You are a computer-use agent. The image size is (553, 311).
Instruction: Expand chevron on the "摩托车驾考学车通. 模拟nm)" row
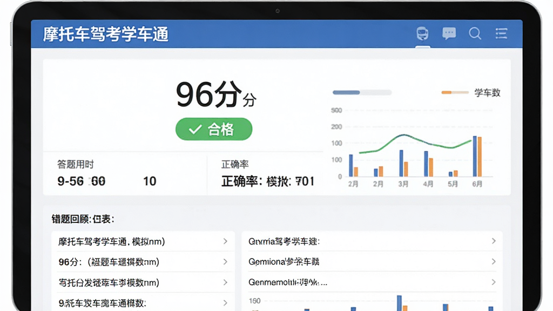tap(225, 241)
